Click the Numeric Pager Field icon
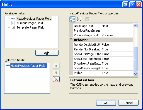This screenshot has height=110, width=143. click(x=13, y=23)
